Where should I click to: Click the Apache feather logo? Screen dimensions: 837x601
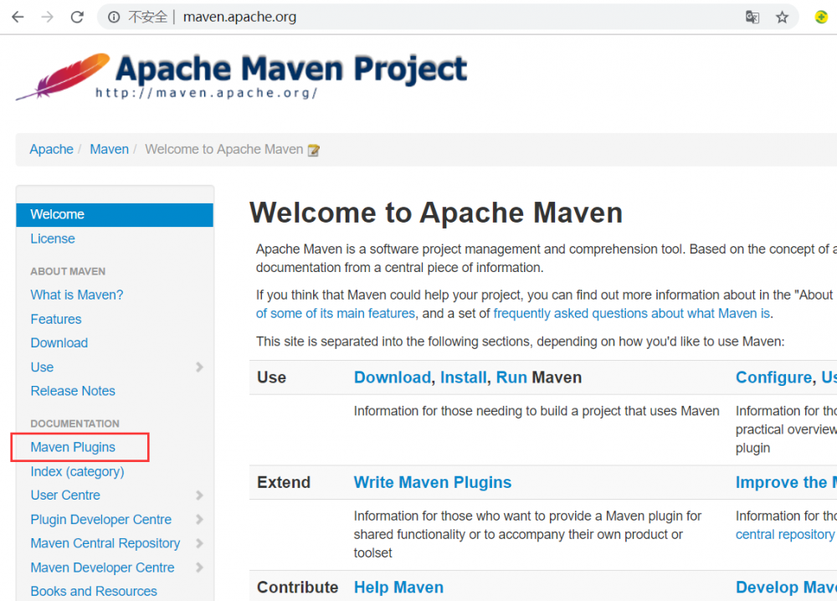63,76
